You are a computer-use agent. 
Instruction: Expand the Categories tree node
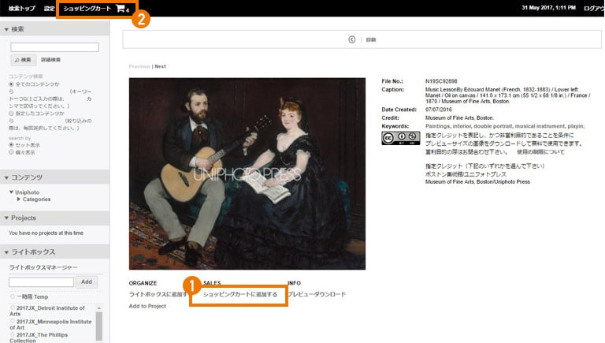[19, 199]
